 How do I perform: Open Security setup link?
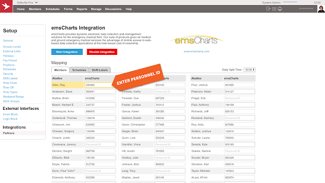pyautogui.click(x=8, y=74)
